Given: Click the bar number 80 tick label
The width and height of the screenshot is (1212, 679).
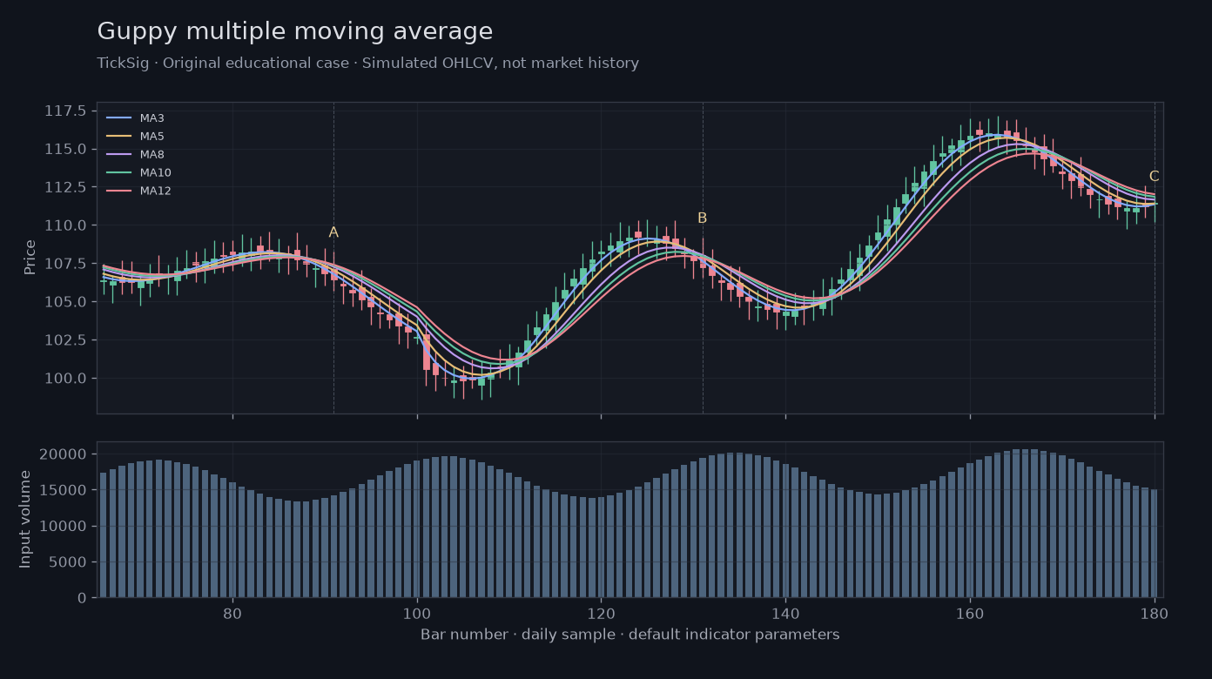Looking at the screenshot, I should point(232,612).
